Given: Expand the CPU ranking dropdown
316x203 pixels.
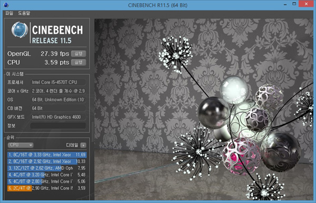Looking at the screenshot, I should 21,145.
